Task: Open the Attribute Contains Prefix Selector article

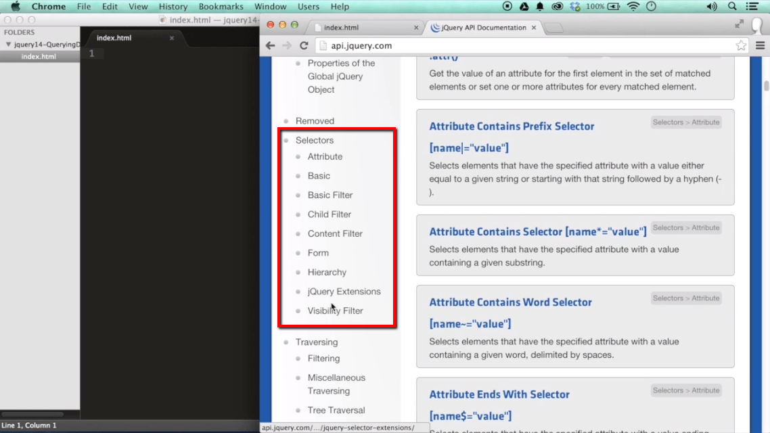Action: tap(512, 126)
